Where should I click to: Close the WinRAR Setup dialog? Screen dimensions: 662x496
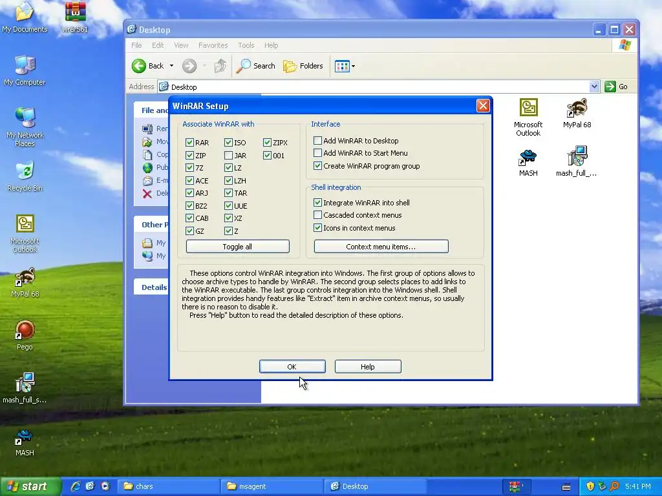pyautogui.click(x=483, y=105)
